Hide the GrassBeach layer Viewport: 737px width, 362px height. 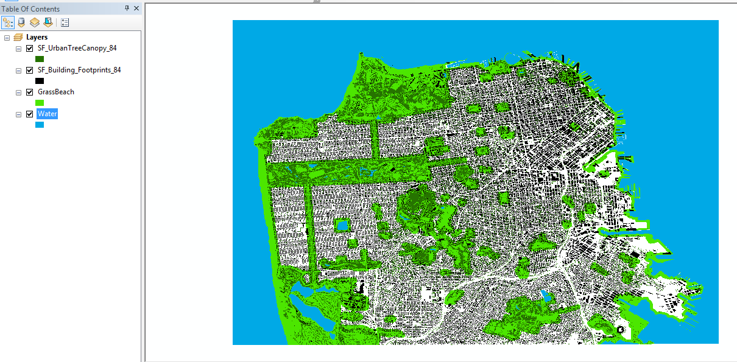click(x=29, y=91)
